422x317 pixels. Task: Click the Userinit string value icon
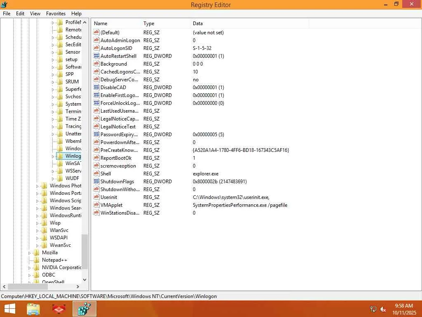[96, 197]
